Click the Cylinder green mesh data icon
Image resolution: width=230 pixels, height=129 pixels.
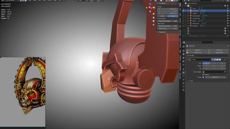pos(203,13)
